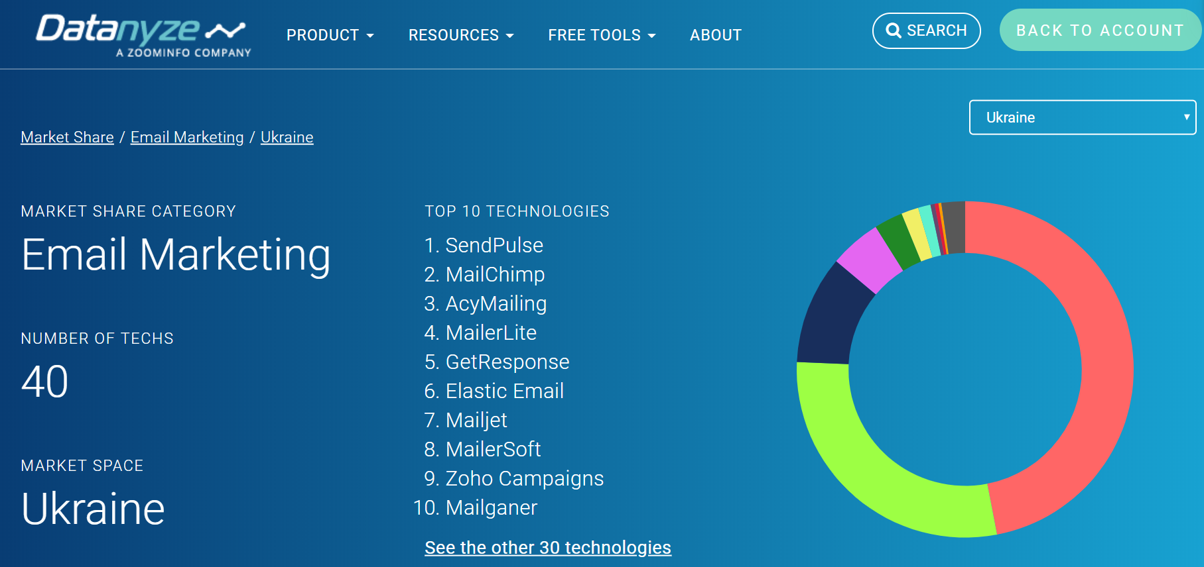Click the gray donut chart segment

pyautogui.click(x=955, y=227)
